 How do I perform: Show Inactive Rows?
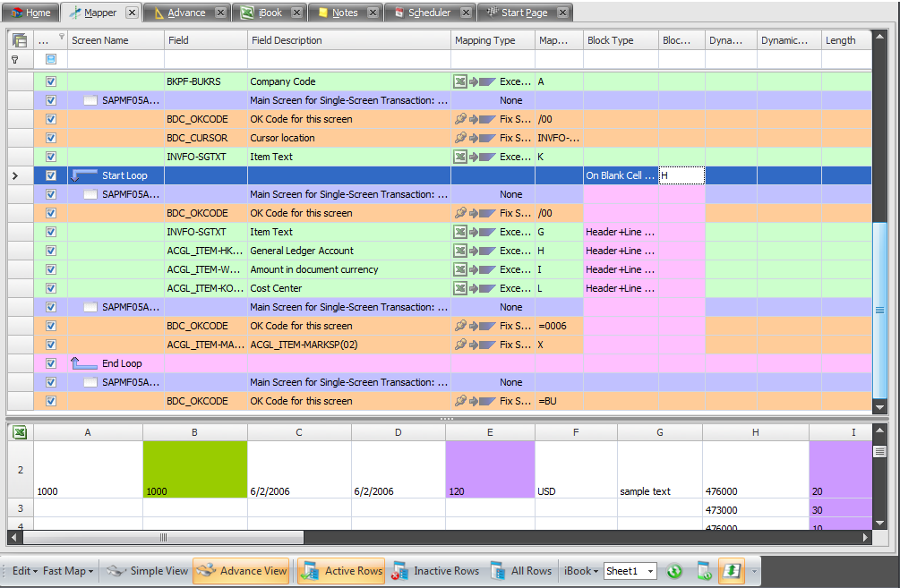pos(436,571)
